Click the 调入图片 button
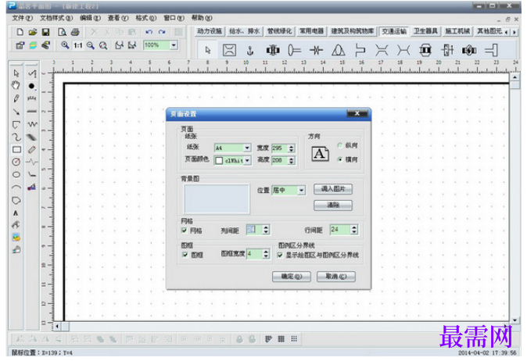 click(x=333, y=189)
